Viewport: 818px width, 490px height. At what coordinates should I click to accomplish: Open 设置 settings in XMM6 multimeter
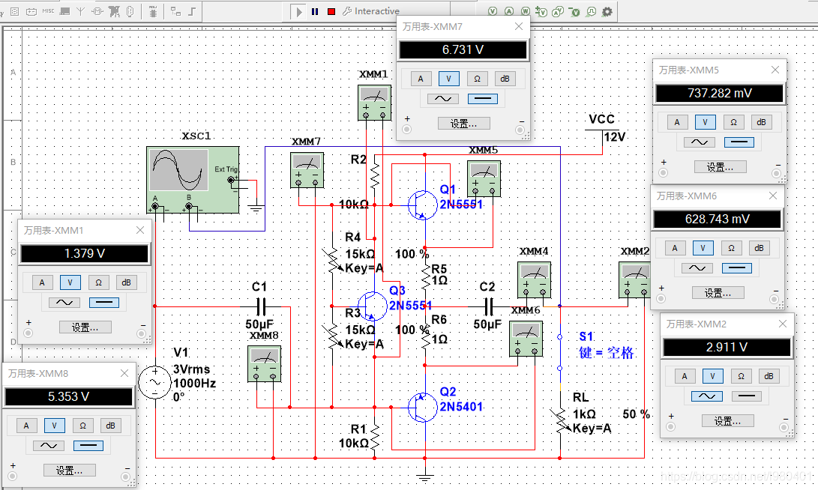click(x=718, y=293)
